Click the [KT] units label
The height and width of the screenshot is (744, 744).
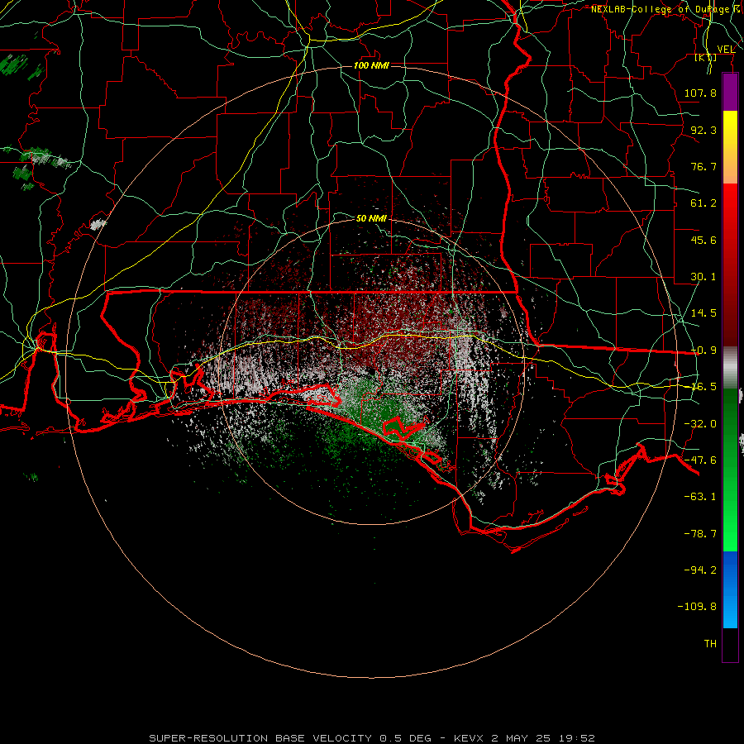[x=706, y=58]
